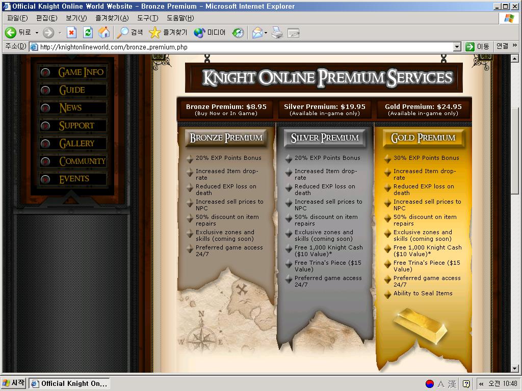Open the Forward button history dropdown arrow
Viewport: 522px width, 391px height.
(60, 33)
